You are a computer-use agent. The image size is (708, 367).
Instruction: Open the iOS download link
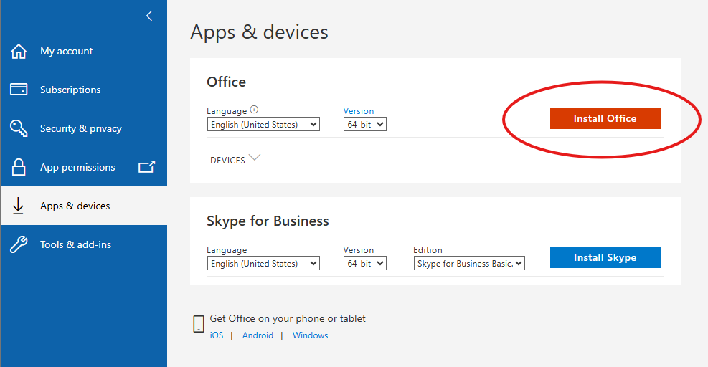[217, 335]
